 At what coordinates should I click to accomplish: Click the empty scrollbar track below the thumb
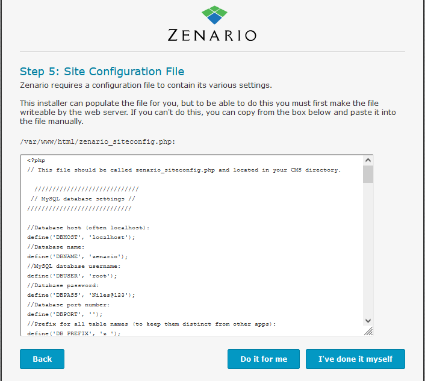click(368, 253)
